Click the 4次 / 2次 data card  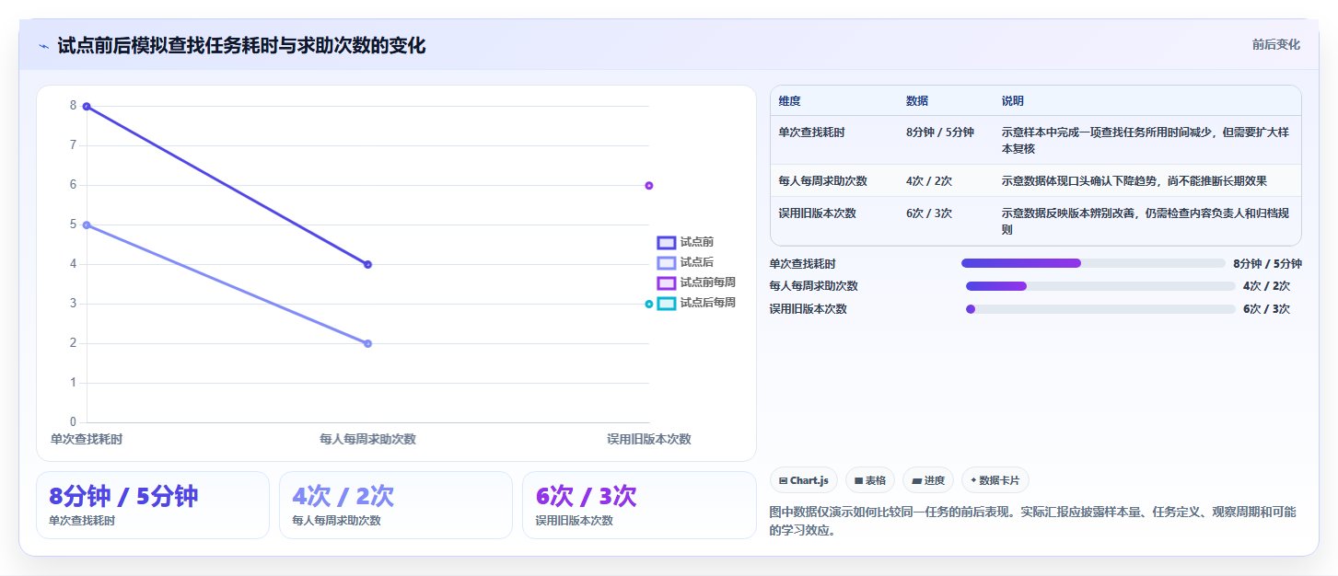396,505
